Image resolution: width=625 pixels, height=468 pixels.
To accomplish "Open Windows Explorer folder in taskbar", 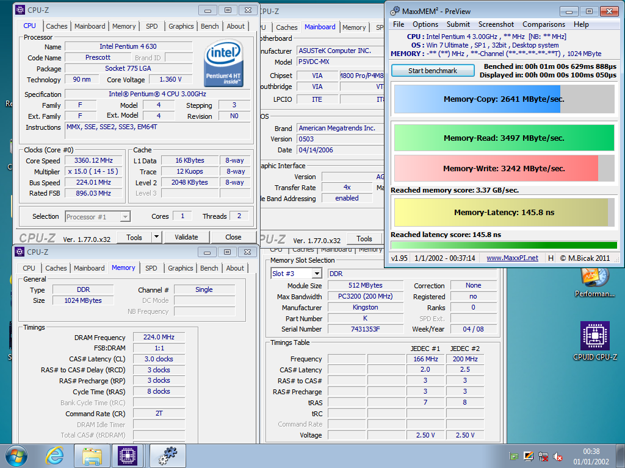I will (92, 456).
